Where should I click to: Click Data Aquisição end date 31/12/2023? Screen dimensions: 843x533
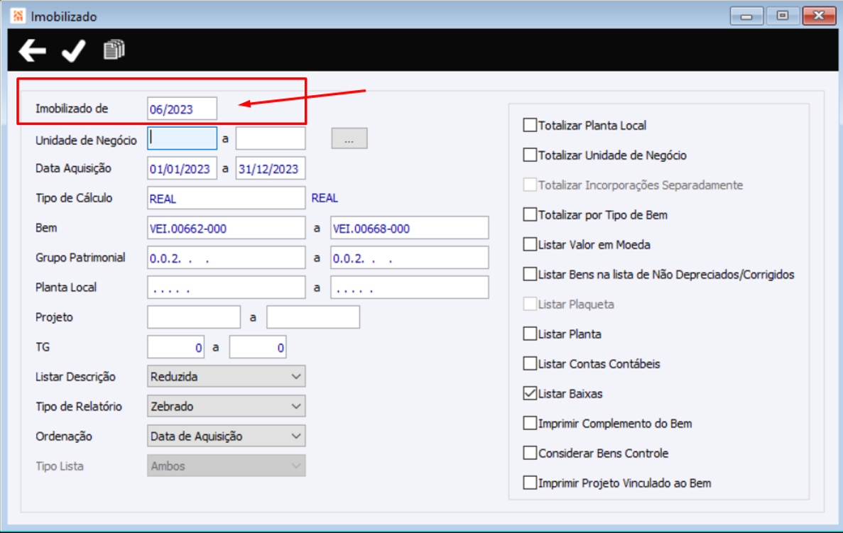click(x=271, y=168)
